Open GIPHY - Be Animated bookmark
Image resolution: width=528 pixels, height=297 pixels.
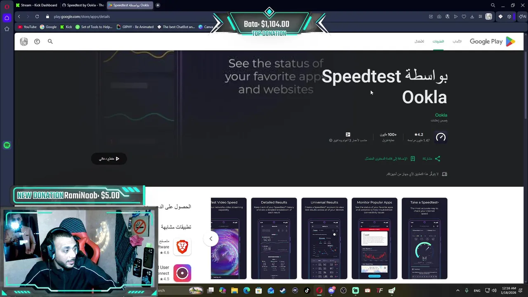(135, 27)
